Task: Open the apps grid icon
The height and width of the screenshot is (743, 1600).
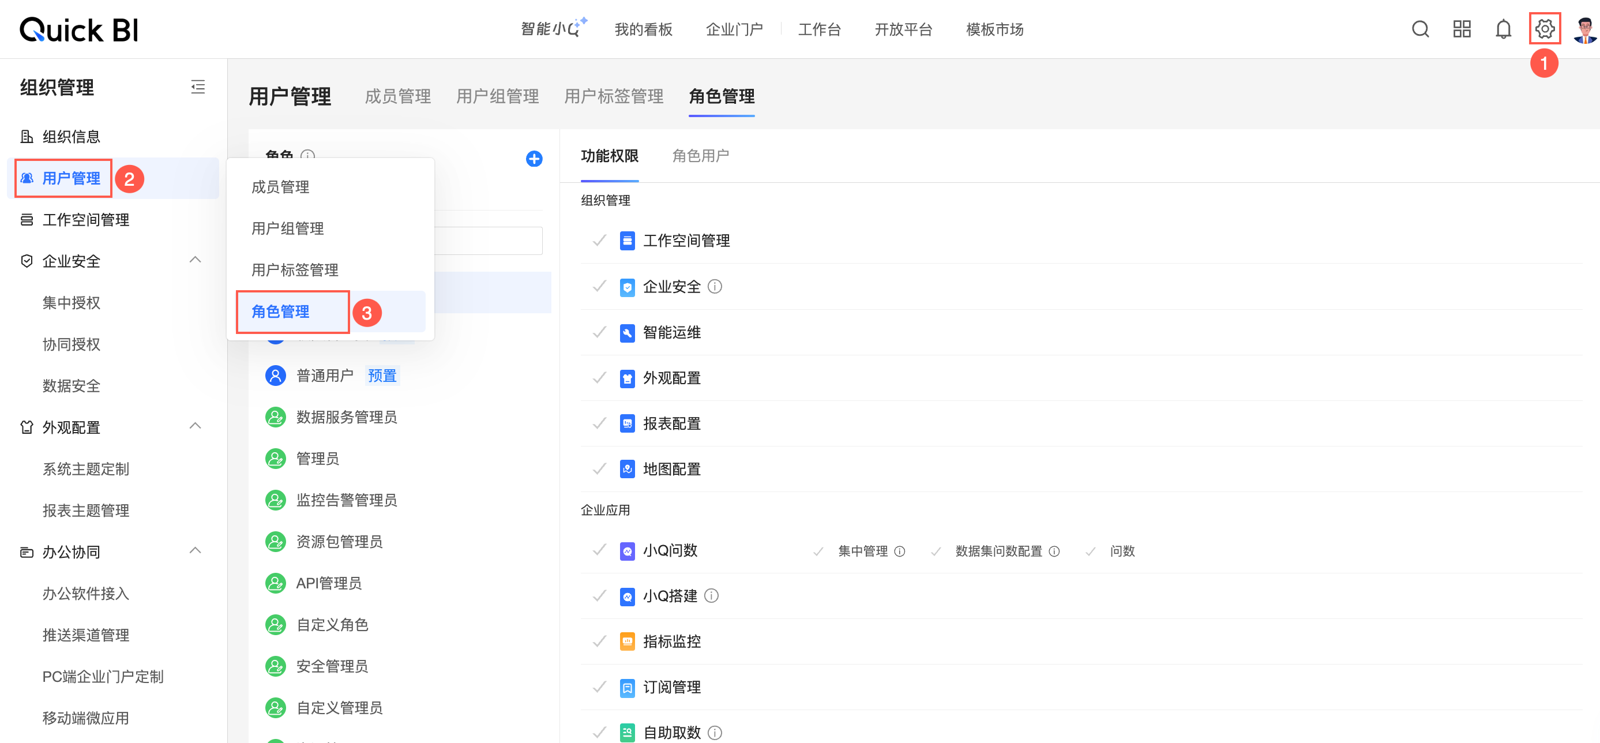Action: pos(1462,29)
